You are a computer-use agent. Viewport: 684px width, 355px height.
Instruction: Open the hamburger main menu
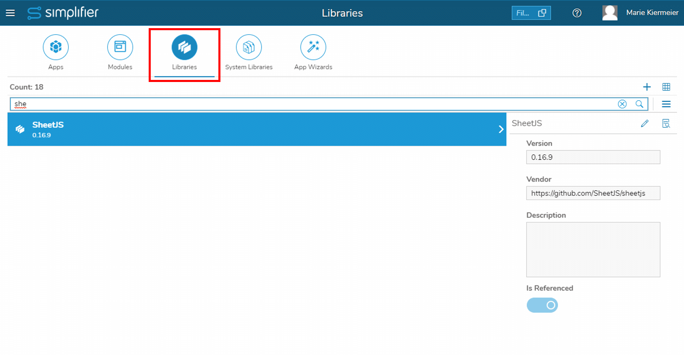pyautogui.click(x=10, y=13)
